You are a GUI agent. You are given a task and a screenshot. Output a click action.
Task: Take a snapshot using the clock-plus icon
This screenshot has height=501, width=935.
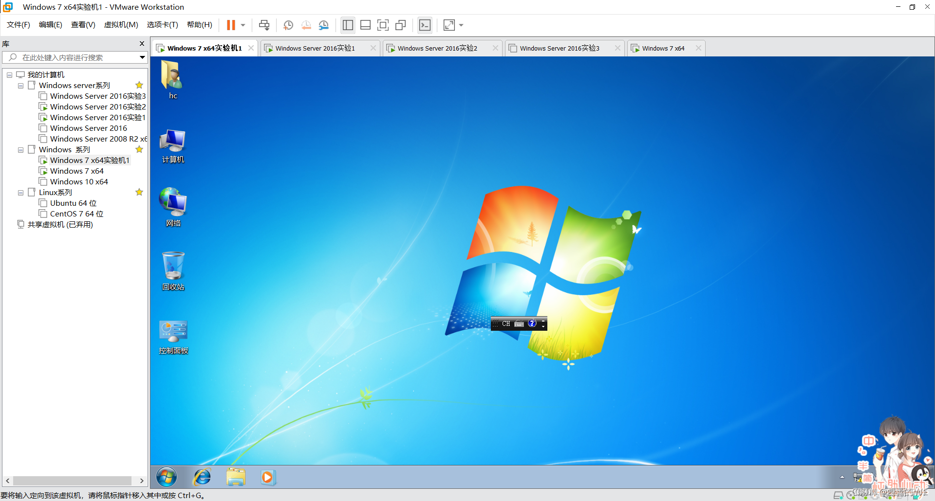(x=288, y=25)
